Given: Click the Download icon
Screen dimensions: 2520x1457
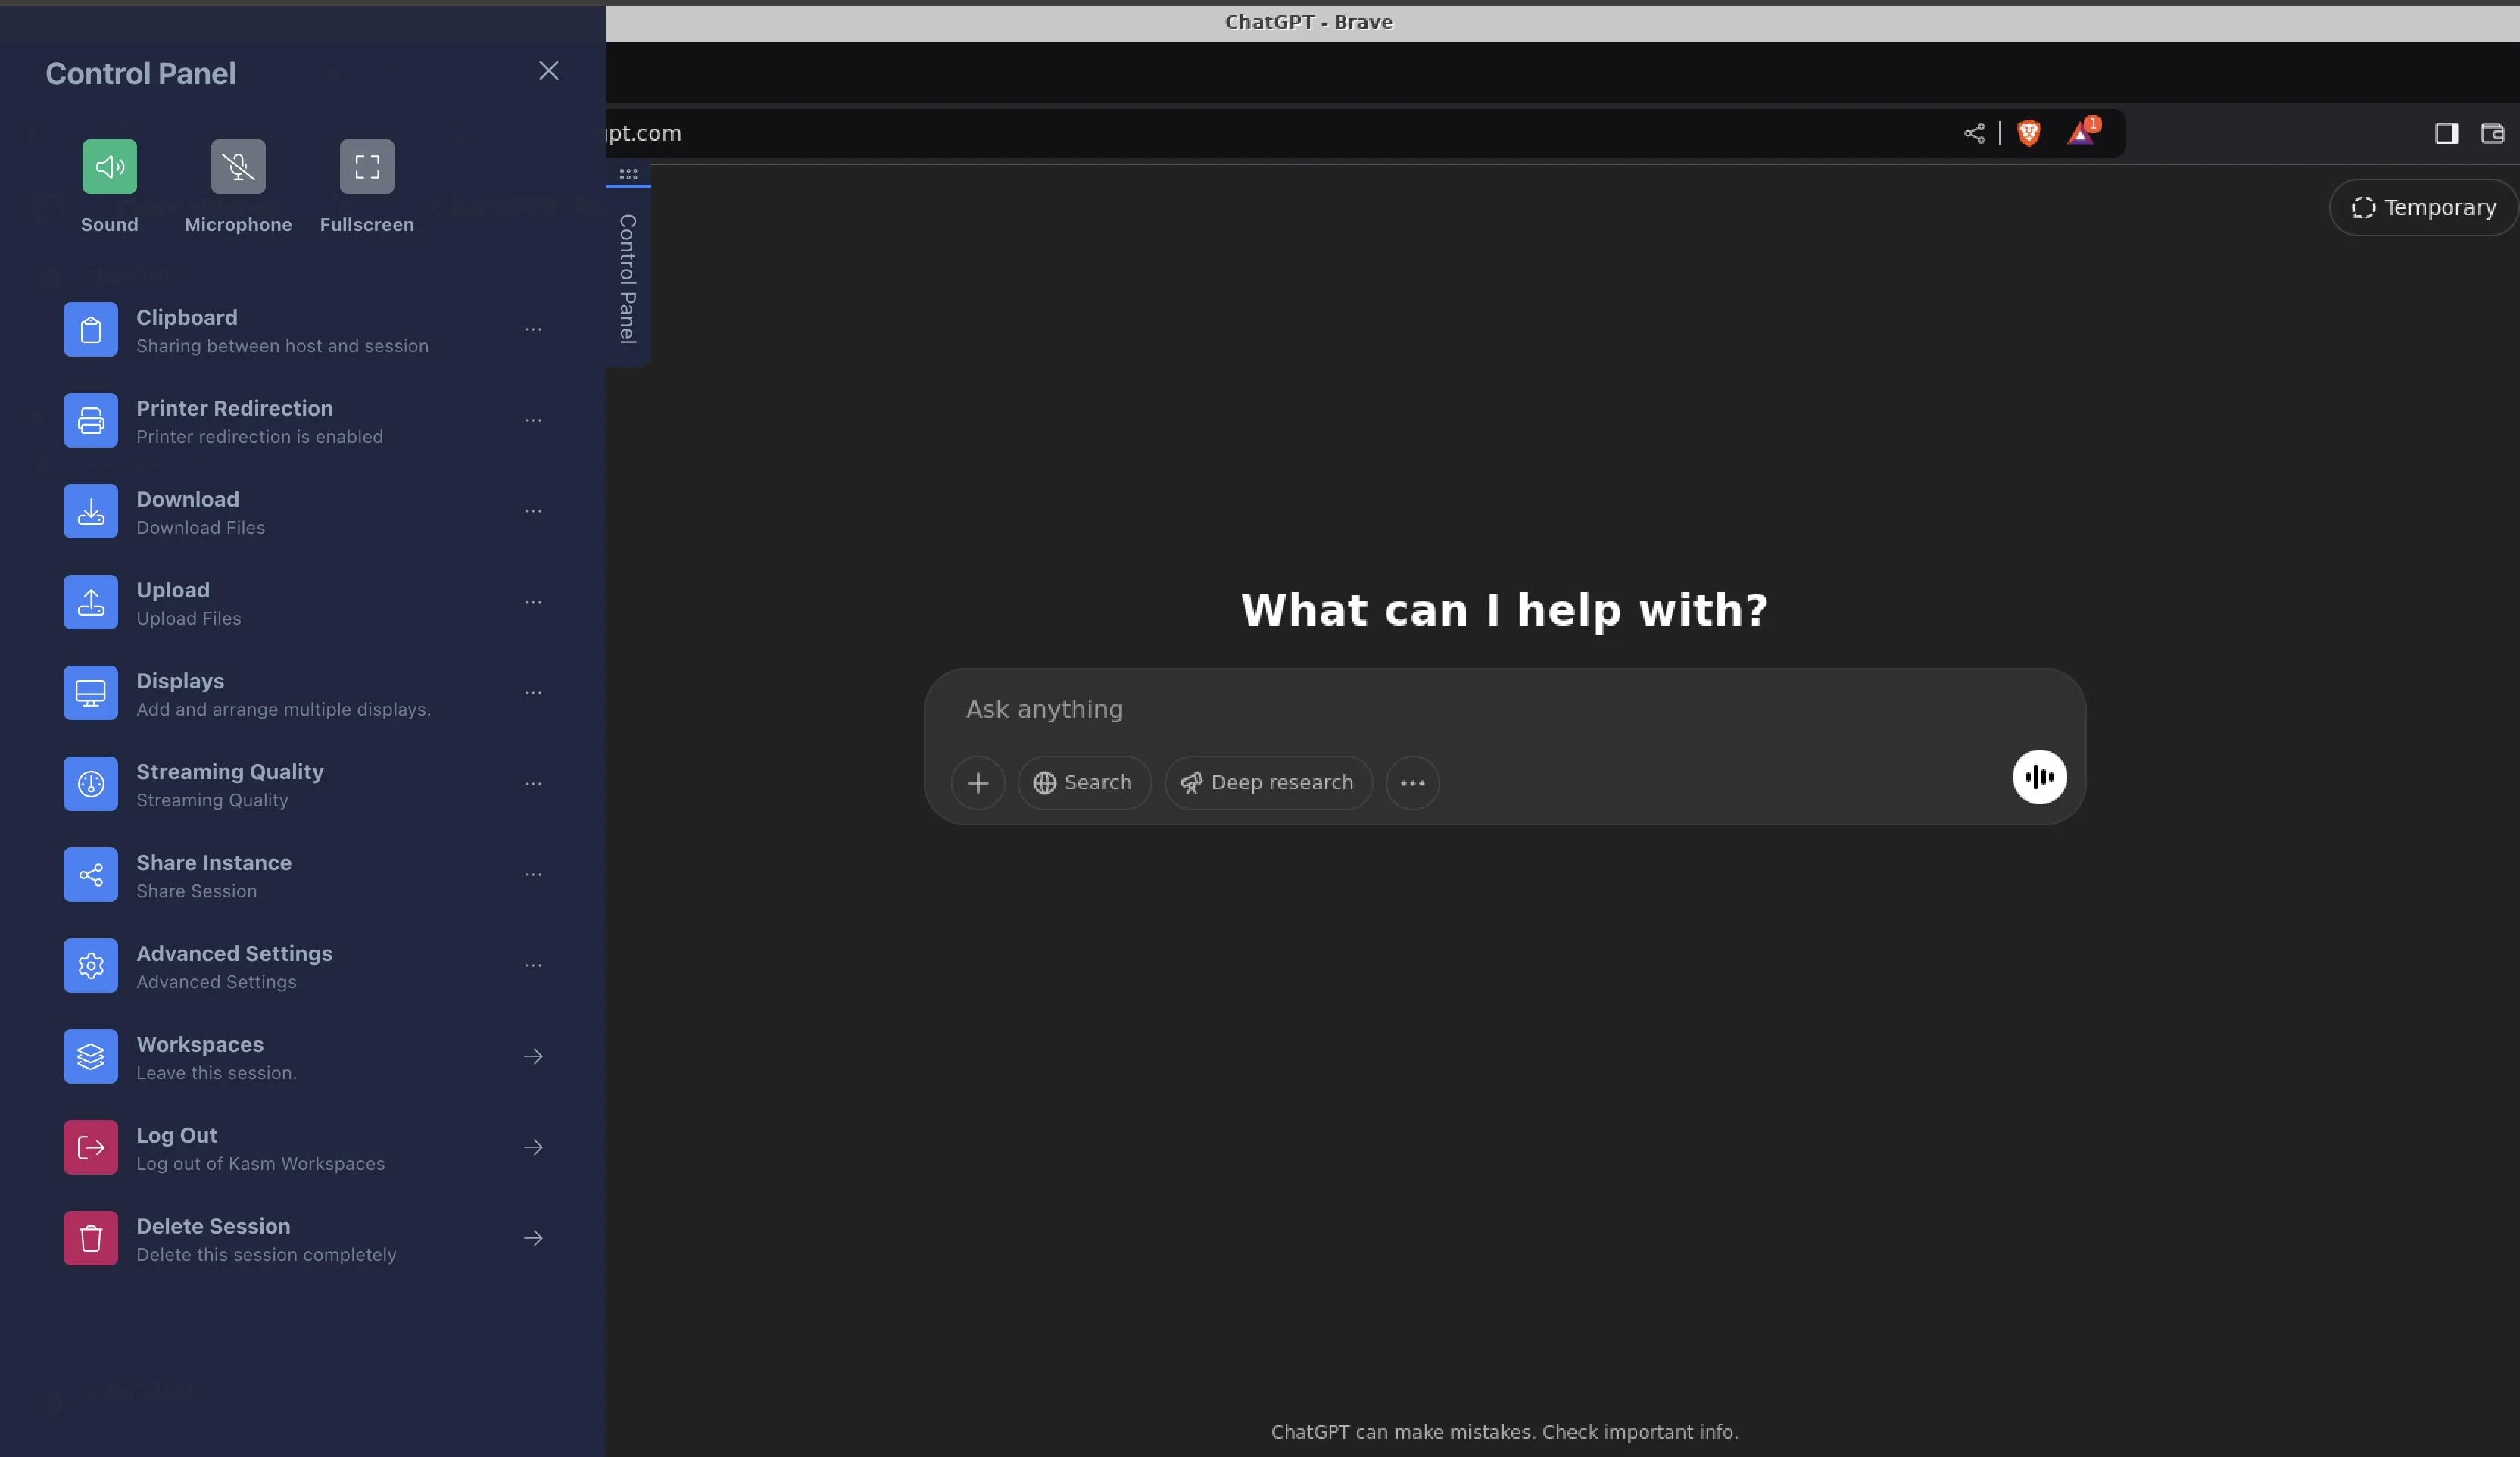Looking at the screenshot, I should click(x=91, y=512).
